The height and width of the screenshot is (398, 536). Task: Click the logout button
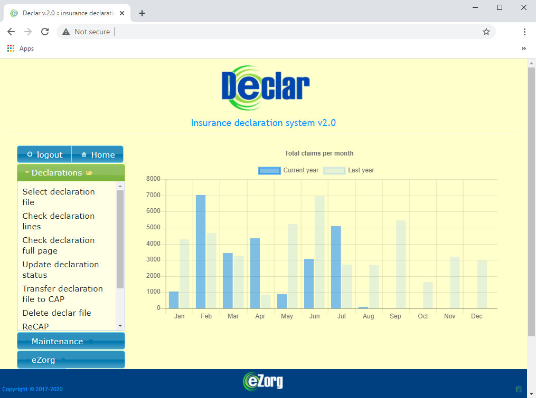pyautogui.click(x=44, y=154)
